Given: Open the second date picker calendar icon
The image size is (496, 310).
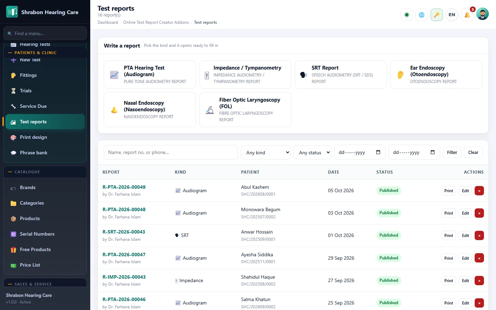Looking at the screenshot, I should [x=433, y=152].
